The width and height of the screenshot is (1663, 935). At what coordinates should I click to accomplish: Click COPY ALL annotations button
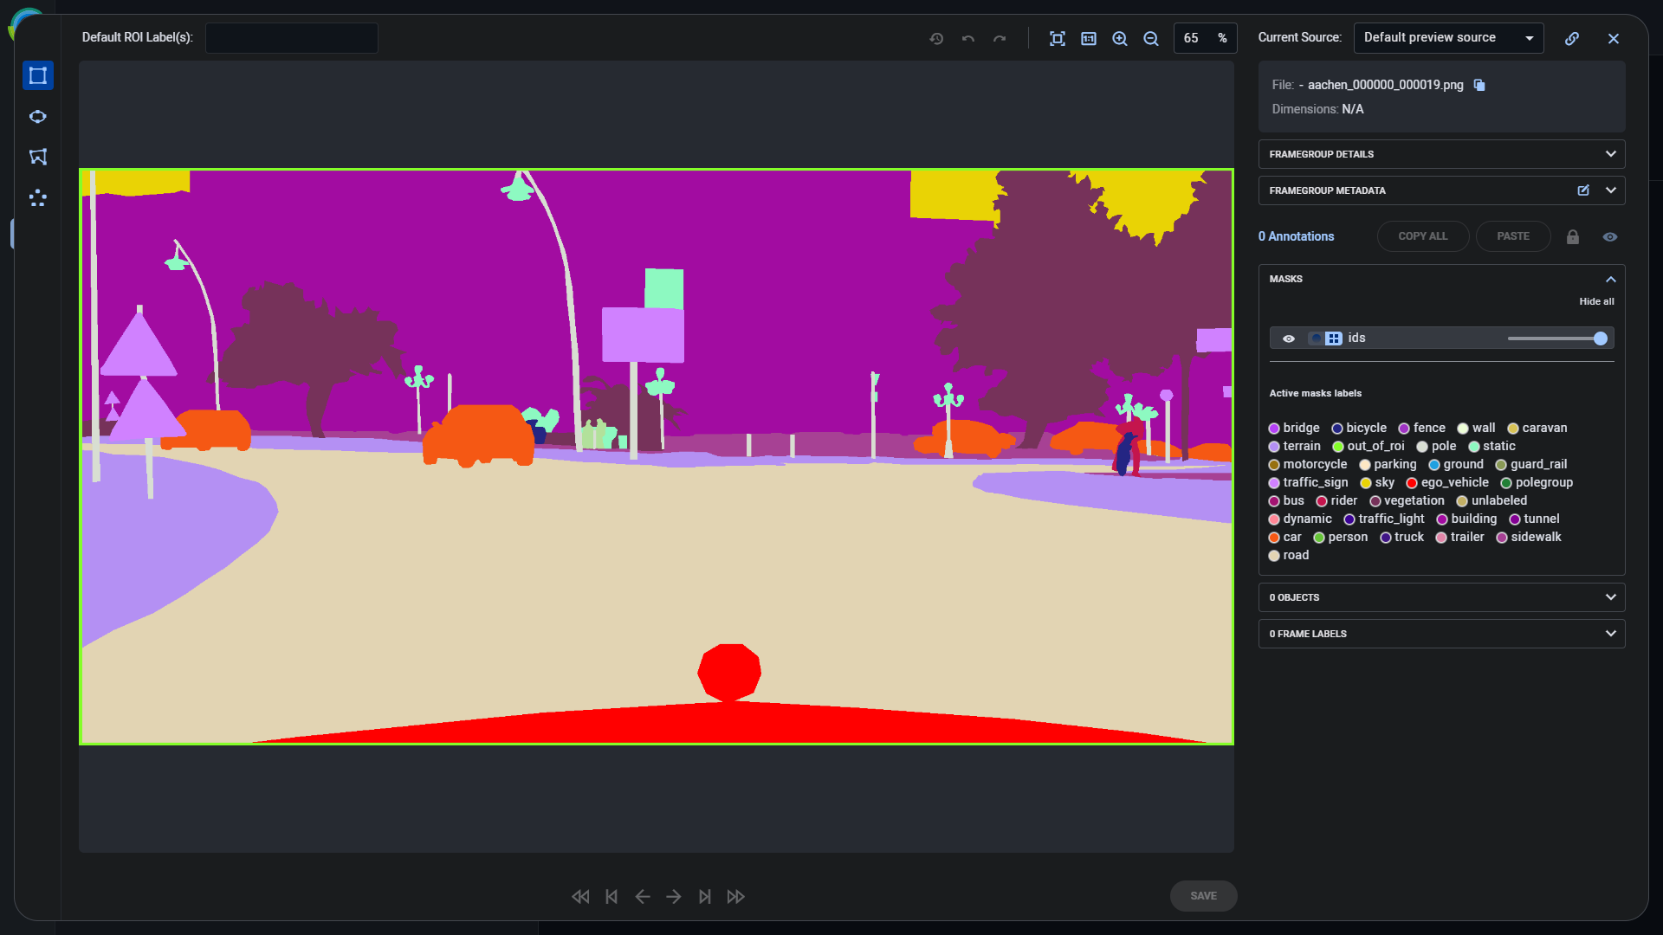pos(1423,236)
